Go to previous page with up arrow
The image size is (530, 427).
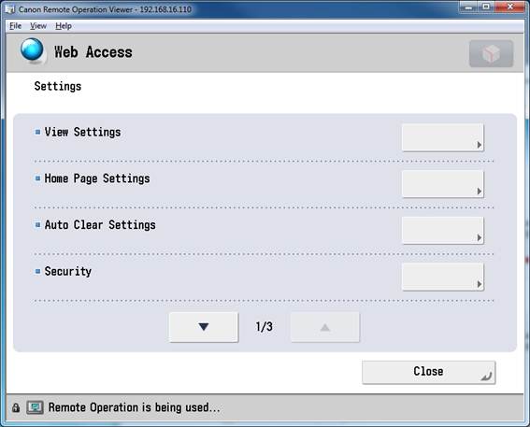click(325, 327)
